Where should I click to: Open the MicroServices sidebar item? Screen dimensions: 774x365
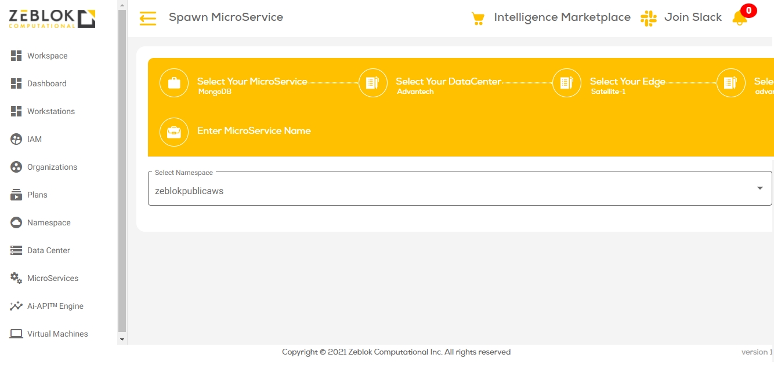point(52,278)
